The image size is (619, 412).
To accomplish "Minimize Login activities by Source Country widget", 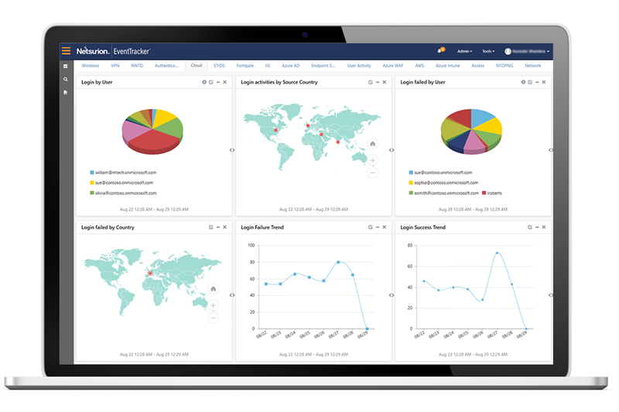I will click(378, 82).
